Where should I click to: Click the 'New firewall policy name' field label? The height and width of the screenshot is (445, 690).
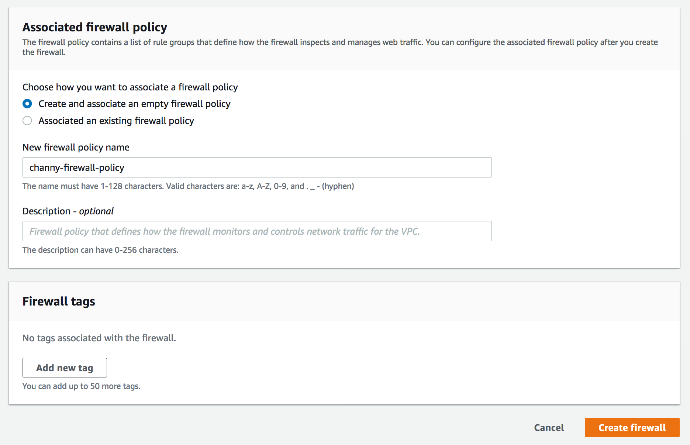pyautogui.click(x=76, y=148)
